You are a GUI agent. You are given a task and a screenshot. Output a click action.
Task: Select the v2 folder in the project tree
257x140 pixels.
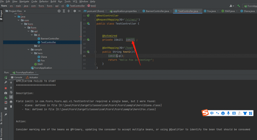(x=38, y=46)
